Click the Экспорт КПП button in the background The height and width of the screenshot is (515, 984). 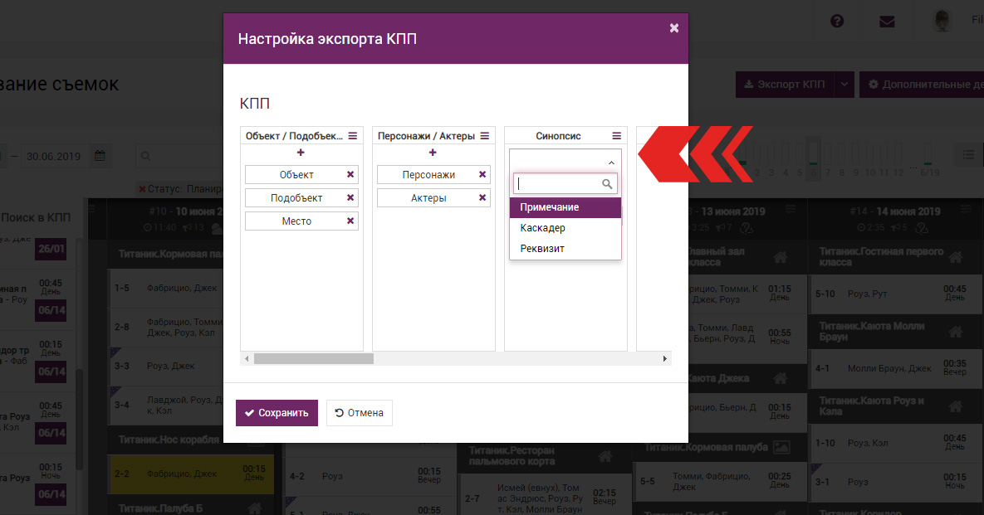[785, 84]
